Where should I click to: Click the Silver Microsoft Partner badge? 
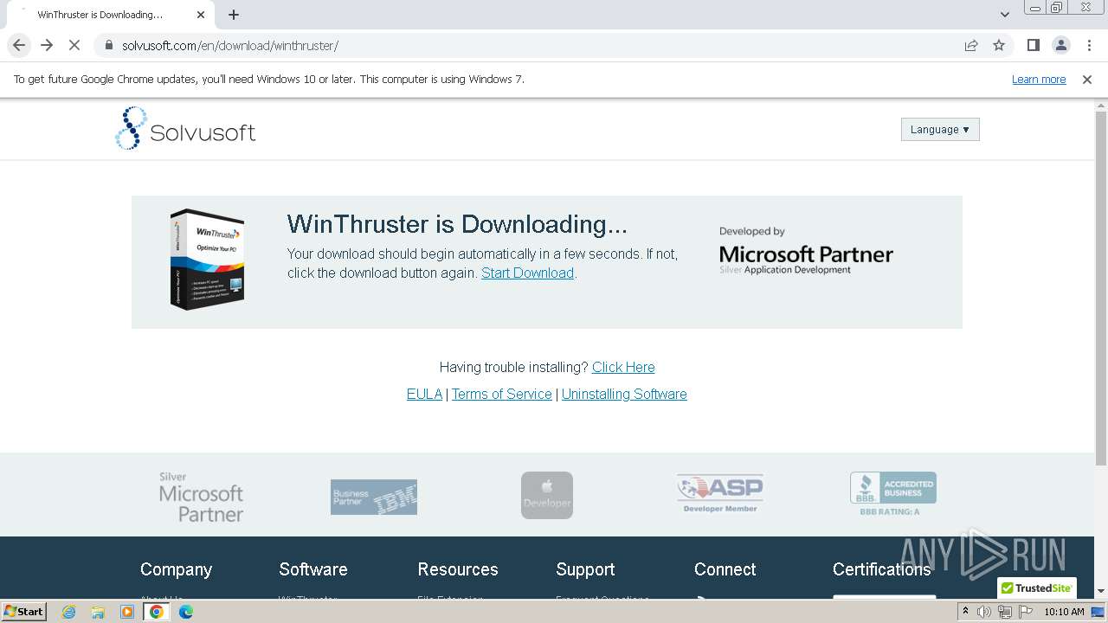(x=201, y=497)
